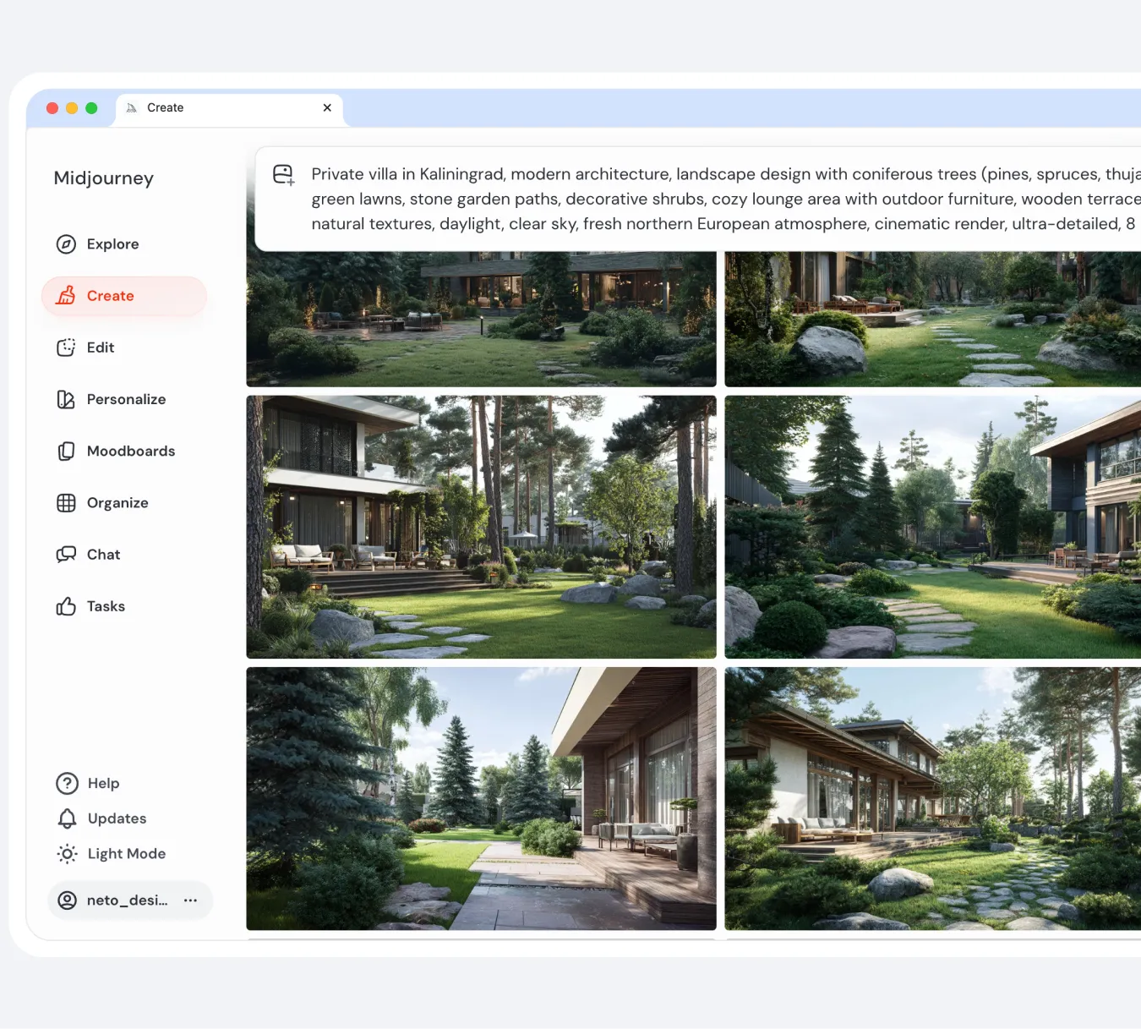
Task: Open the Moodboards icon
Action: click(66, 452)
